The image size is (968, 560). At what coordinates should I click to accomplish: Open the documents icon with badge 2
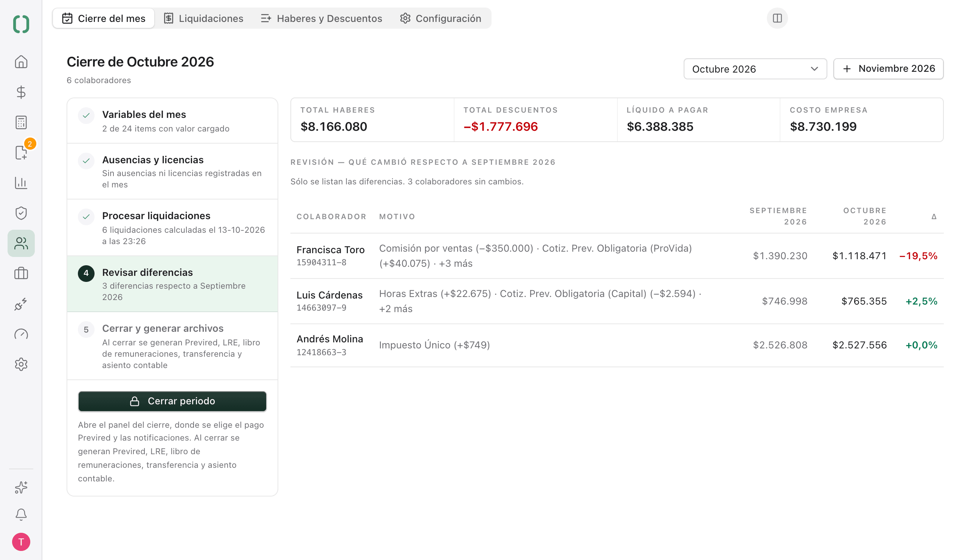[21, 152]
